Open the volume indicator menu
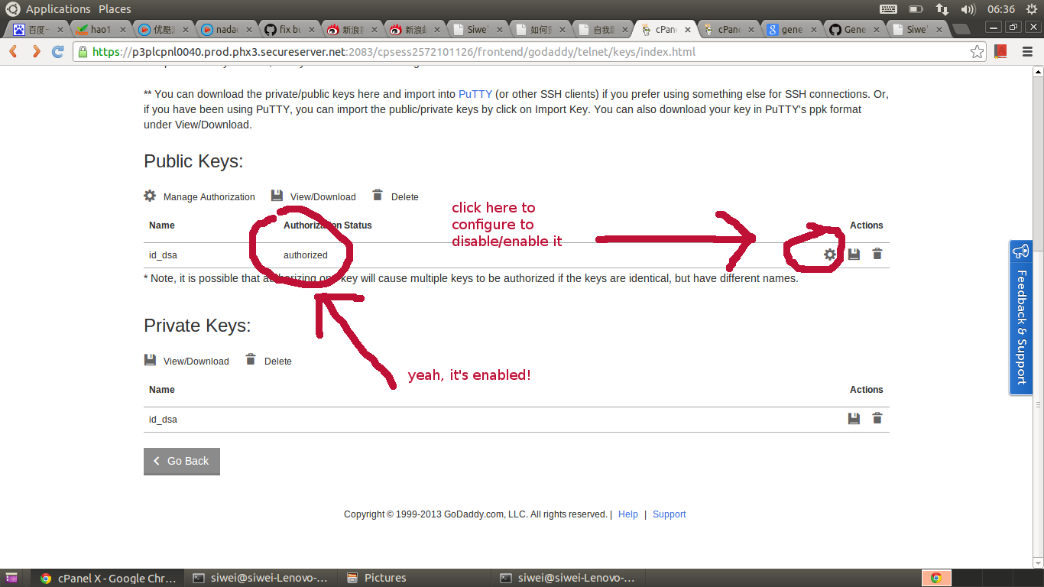This screenshot has height=587, width=1044. (x=969, y=8)
